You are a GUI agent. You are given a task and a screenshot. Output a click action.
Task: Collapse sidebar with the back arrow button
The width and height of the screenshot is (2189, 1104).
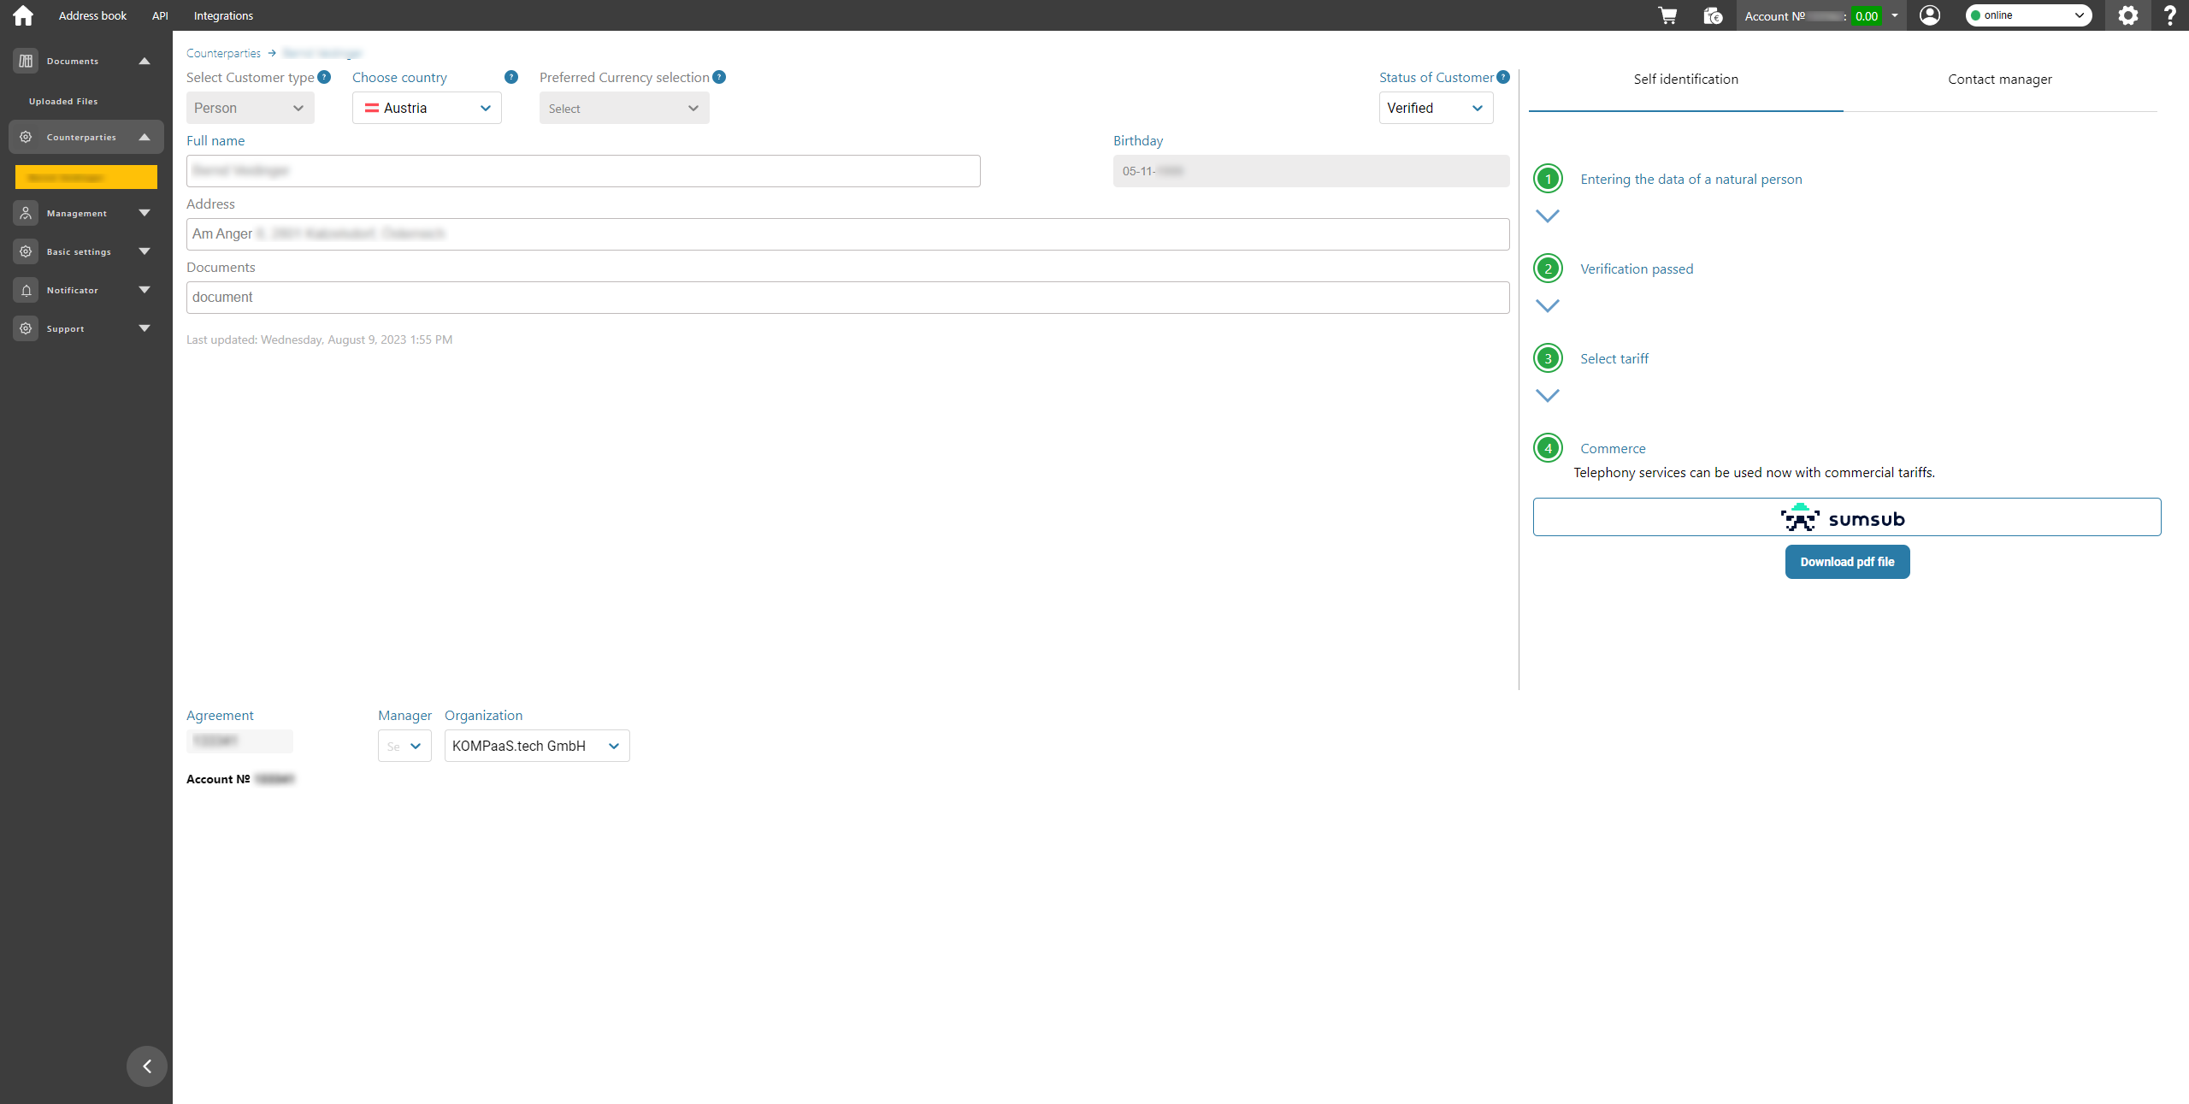147,1066
